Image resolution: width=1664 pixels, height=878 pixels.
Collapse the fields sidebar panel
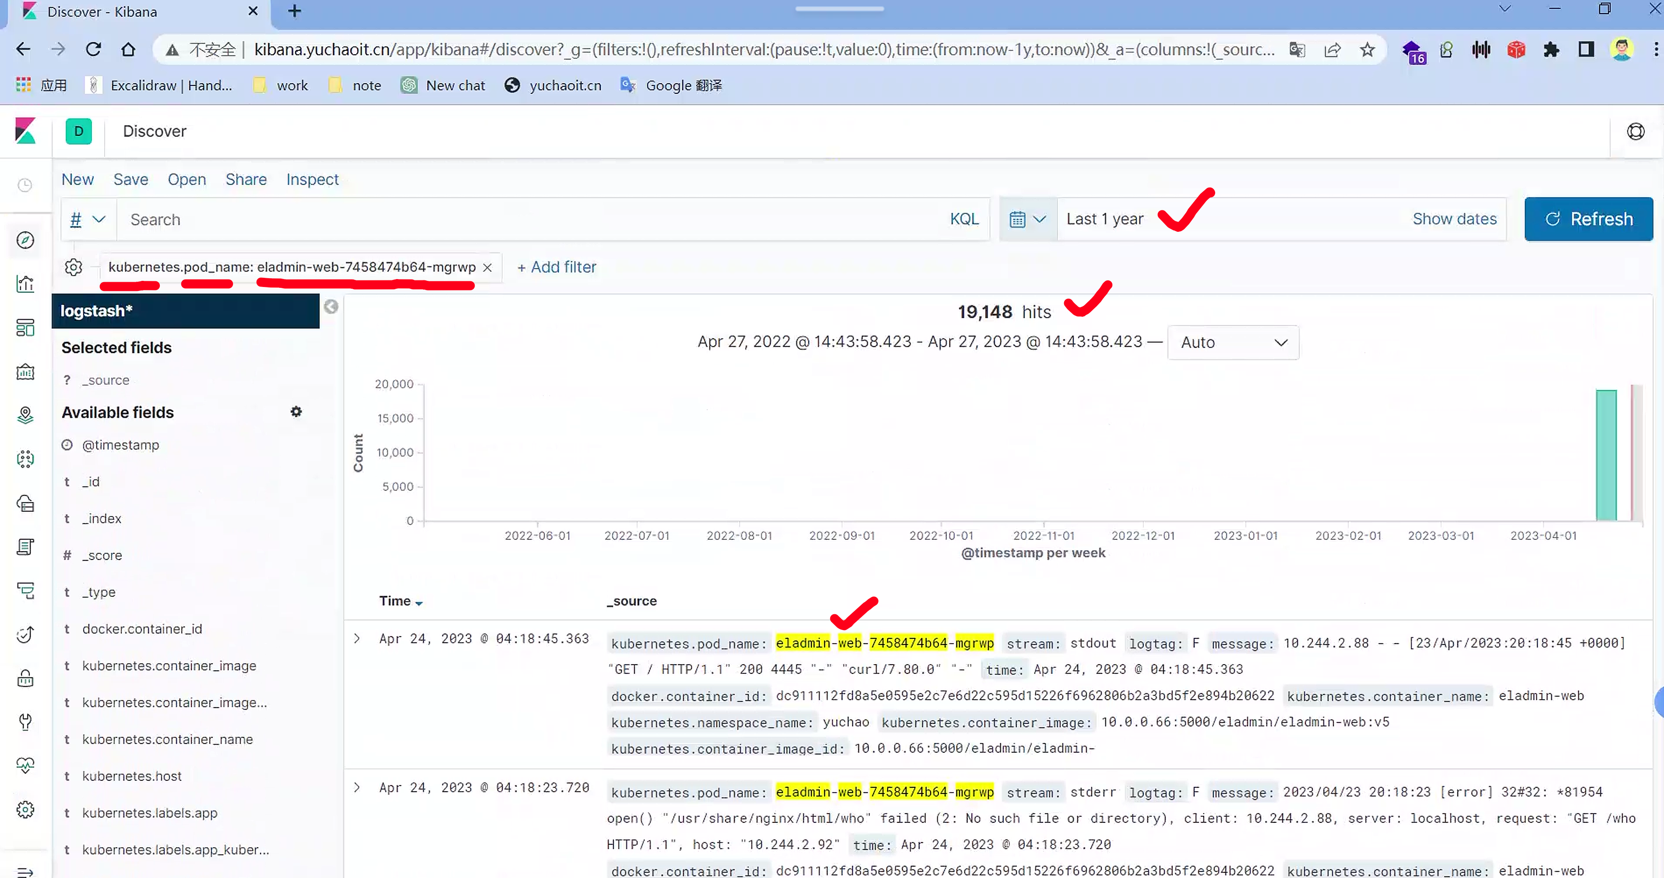pyautogui.click(x=331, y=307)
